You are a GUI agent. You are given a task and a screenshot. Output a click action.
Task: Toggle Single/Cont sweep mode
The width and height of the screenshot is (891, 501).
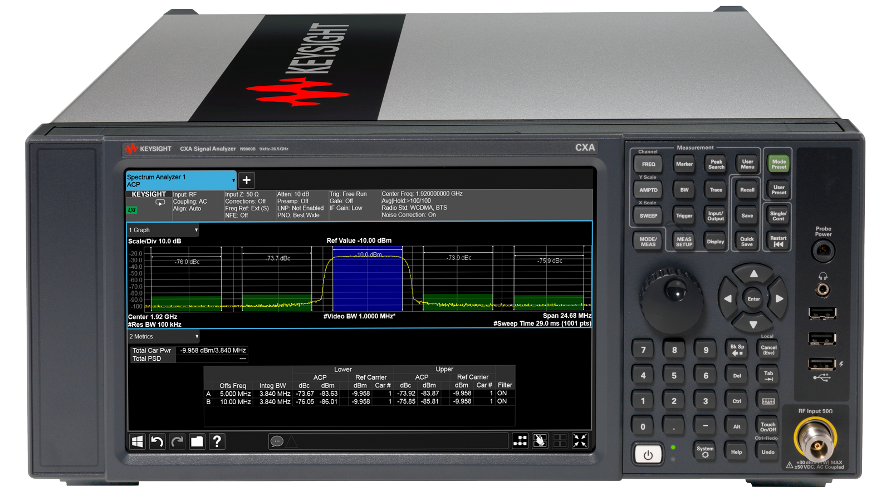(x=778, y=216)
